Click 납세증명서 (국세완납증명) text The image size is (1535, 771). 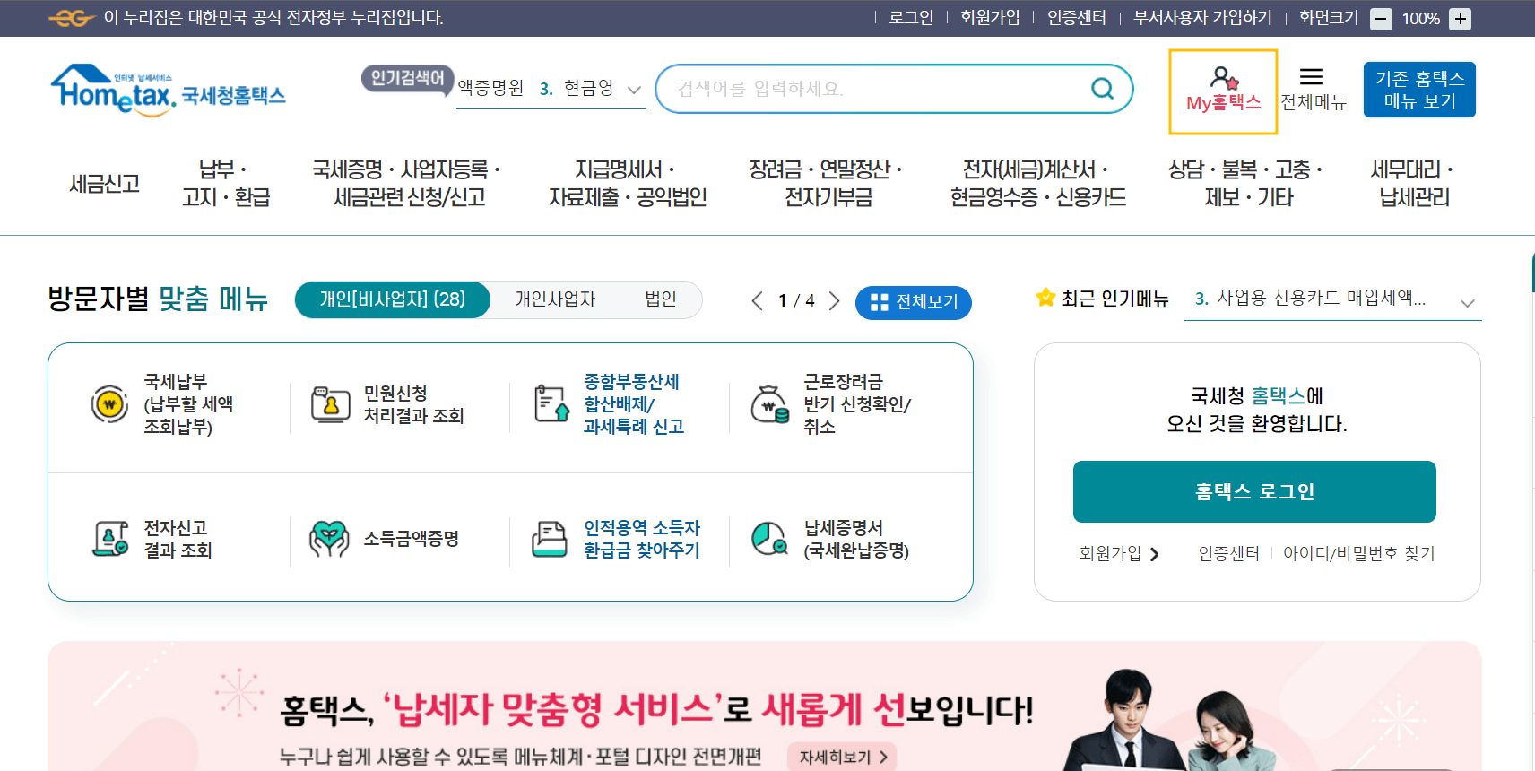[856, 539]
